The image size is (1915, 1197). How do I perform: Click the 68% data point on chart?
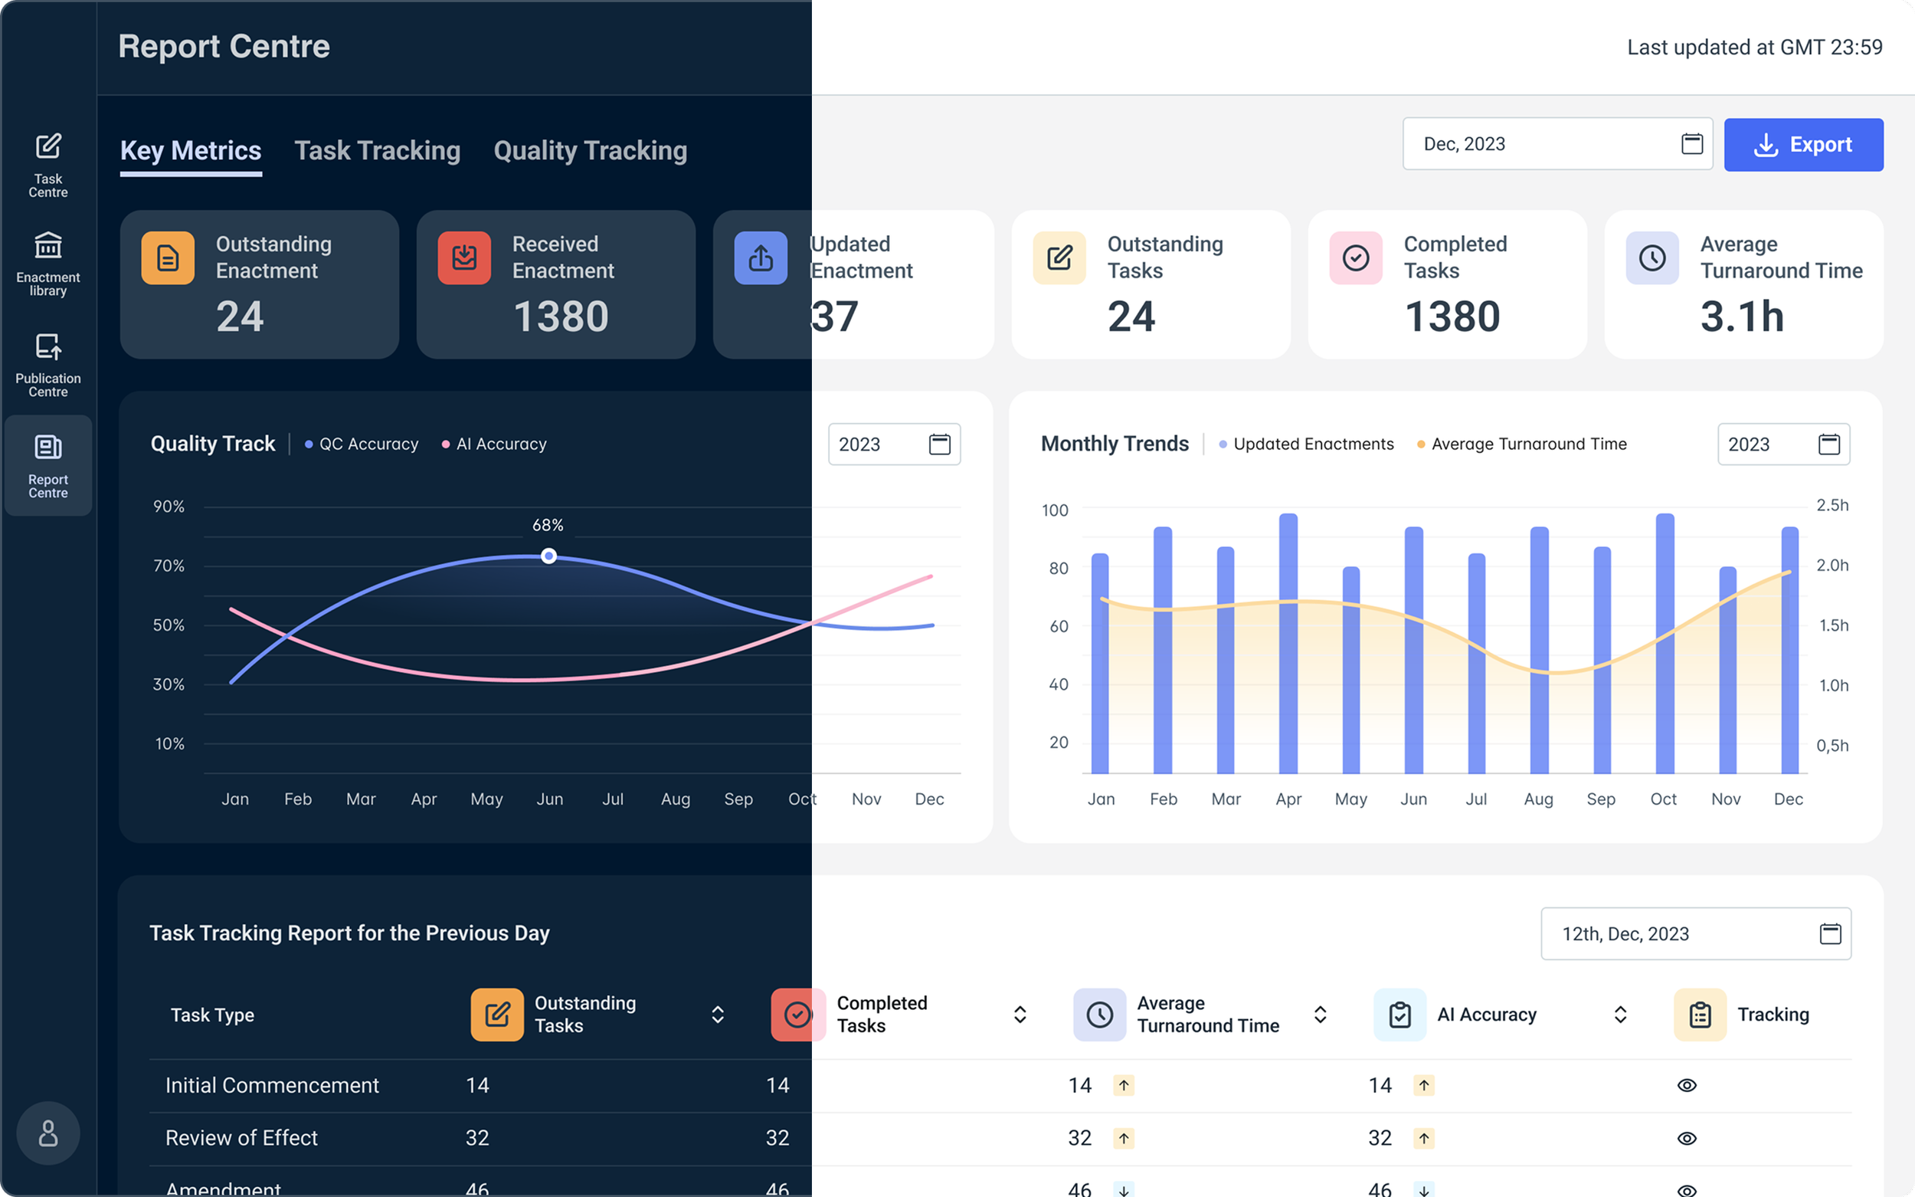coord(548,556)
